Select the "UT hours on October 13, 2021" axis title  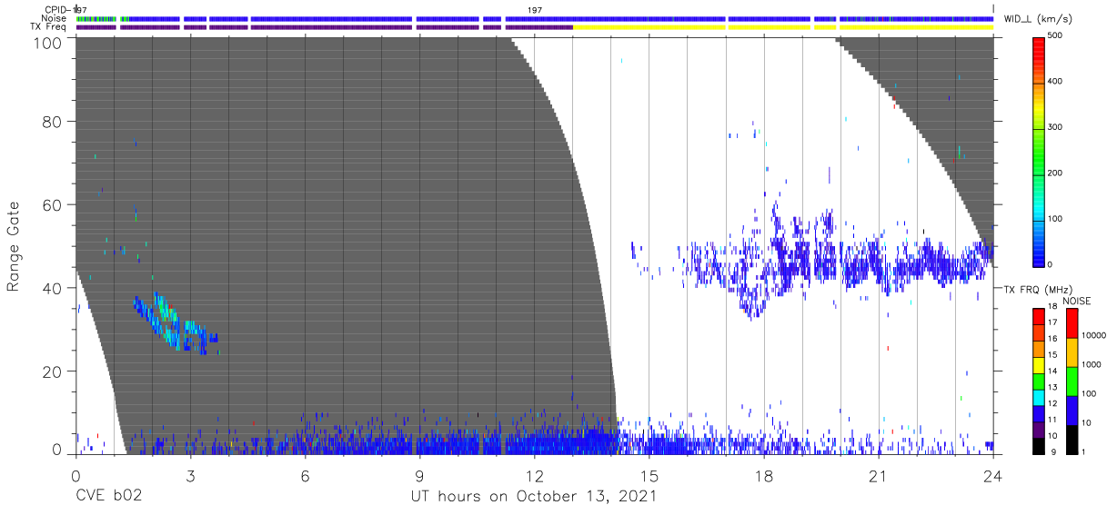pyautogui.click(x=534, y=497)
